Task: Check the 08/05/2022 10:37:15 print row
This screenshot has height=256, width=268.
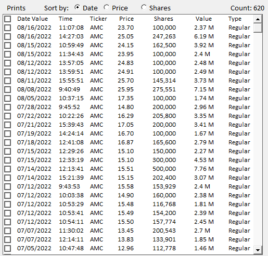Action: [8, 98]
